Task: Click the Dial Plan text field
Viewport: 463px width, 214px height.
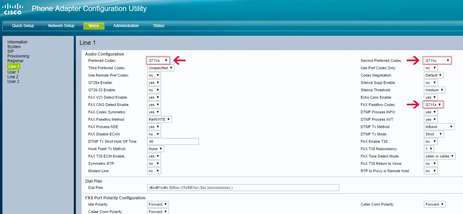Action: (x=243, y=188)
